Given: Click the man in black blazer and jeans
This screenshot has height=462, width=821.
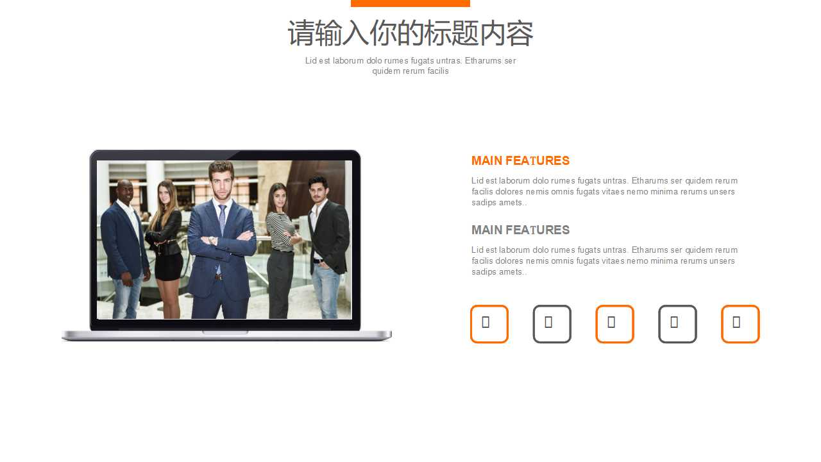Looking at the screenshot, I should click(327, 247).
